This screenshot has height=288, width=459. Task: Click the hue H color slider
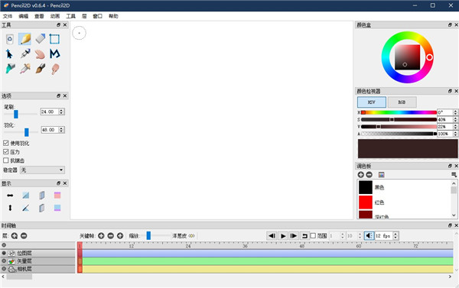(x=399, y=112)
